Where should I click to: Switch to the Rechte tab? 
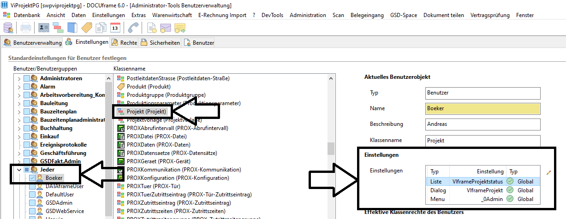pyautogui.click(x=124, y=42)
